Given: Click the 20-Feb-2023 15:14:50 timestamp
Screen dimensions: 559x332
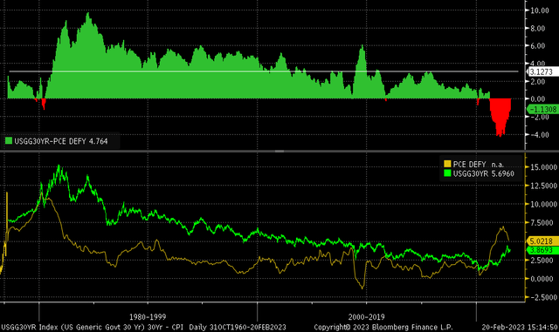Looking at the screenshot, I should [520, 327].
